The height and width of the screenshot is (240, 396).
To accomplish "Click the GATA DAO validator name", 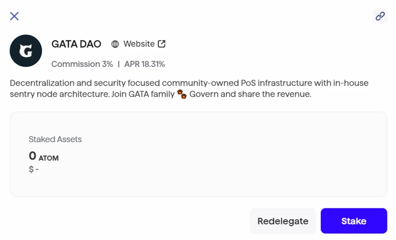I will (x=76, y=44).
